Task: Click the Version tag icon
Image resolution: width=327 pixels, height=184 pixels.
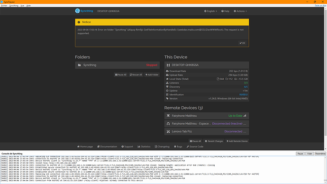Action: pyautogui.click(x=167, y=99)
